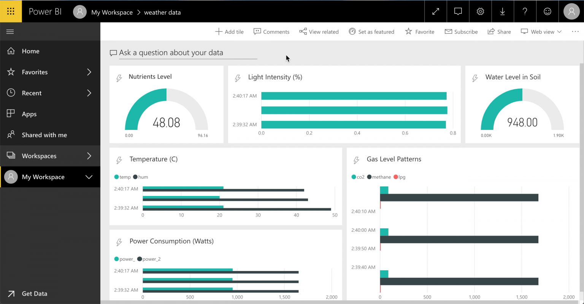Open the settings gear icon
Viewport: 584px width, 304px height.
pos(480,11)
